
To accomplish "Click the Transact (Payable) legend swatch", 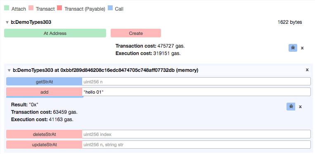I will [60, 8].
